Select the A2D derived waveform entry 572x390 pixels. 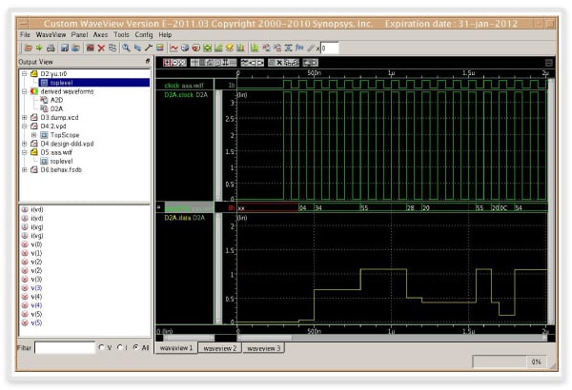click(56, 100)
